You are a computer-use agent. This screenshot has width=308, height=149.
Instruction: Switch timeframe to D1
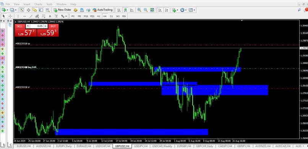pos(111,16)
